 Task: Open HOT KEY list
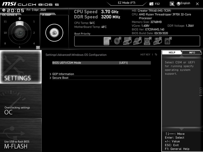point(145,55)
